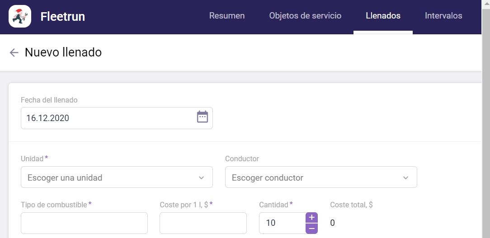Click the Unidad field label
Viewport: 490px width, 238px height.
pos(32,159)
